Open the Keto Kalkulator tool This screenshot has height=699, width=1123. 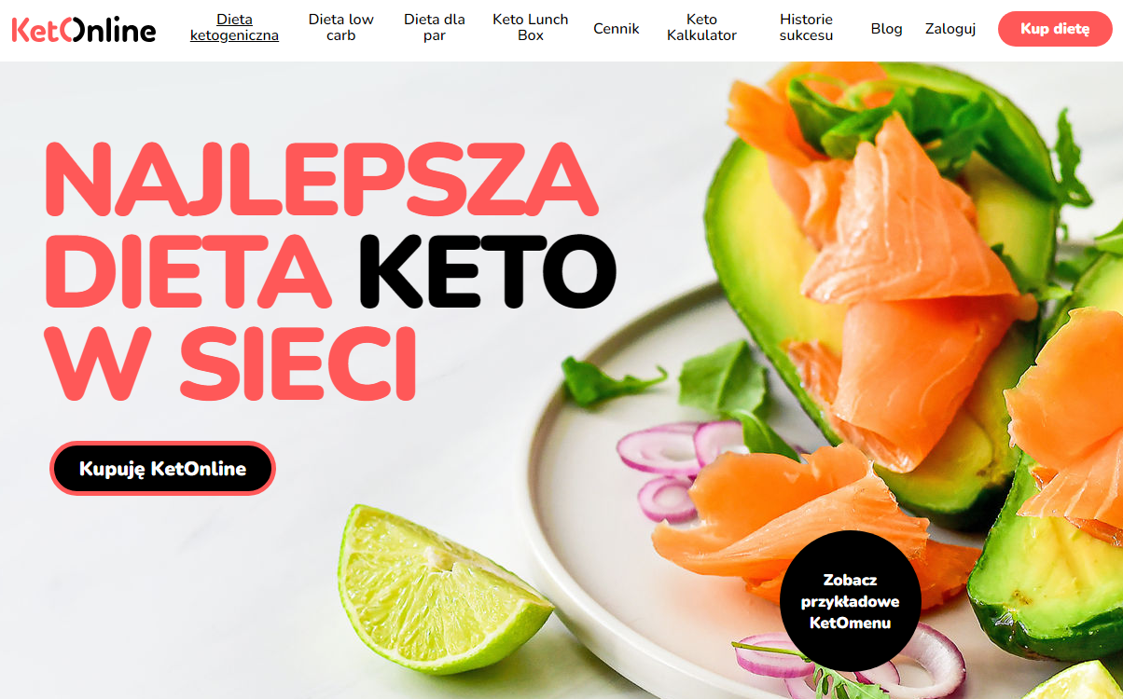coord(701,28)
